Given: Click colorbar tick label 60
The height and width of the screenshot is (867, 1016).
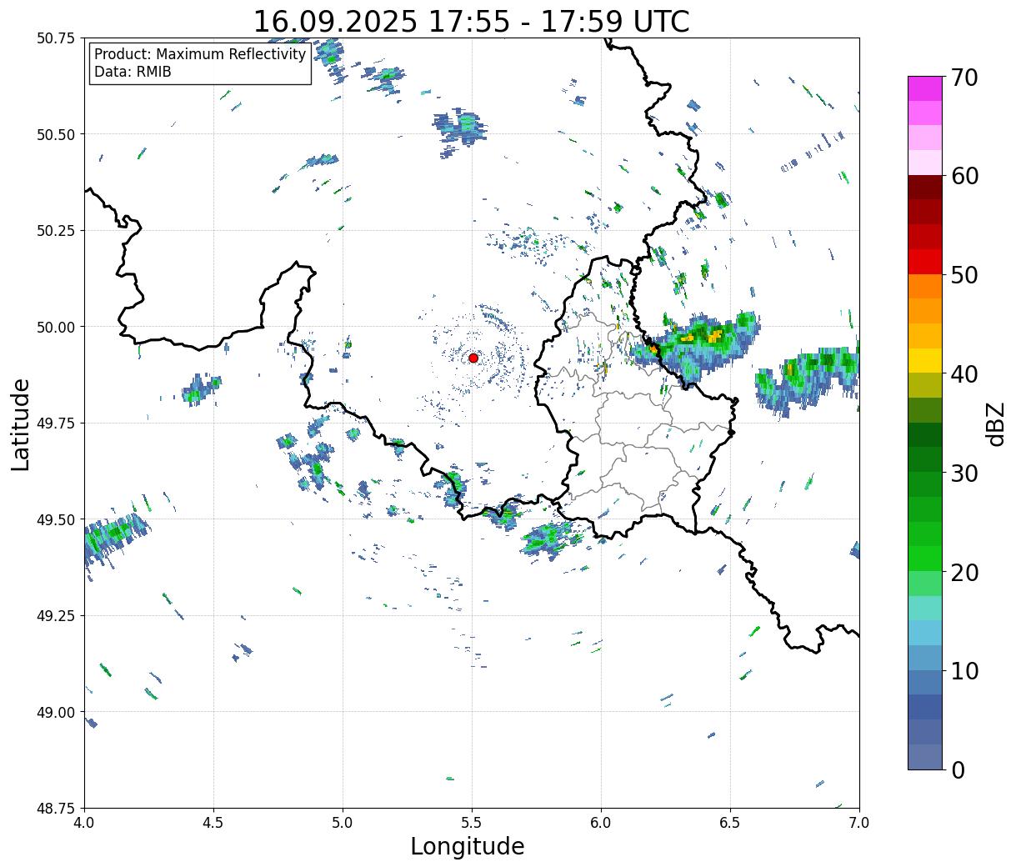Looking at the screenshot, I should point(964,176).
